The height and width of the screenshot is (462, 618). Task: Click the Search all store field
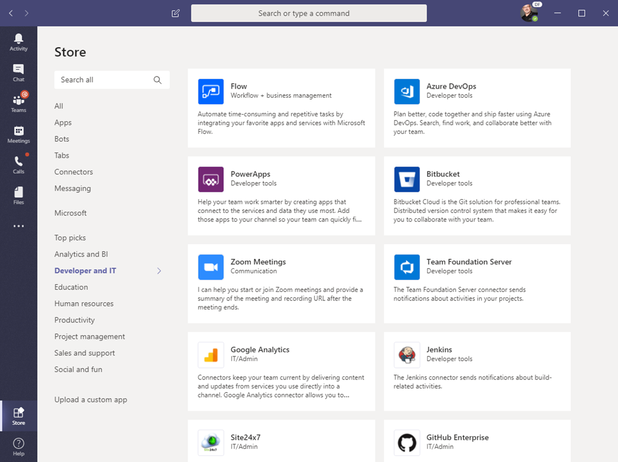[x=104, y=80]
